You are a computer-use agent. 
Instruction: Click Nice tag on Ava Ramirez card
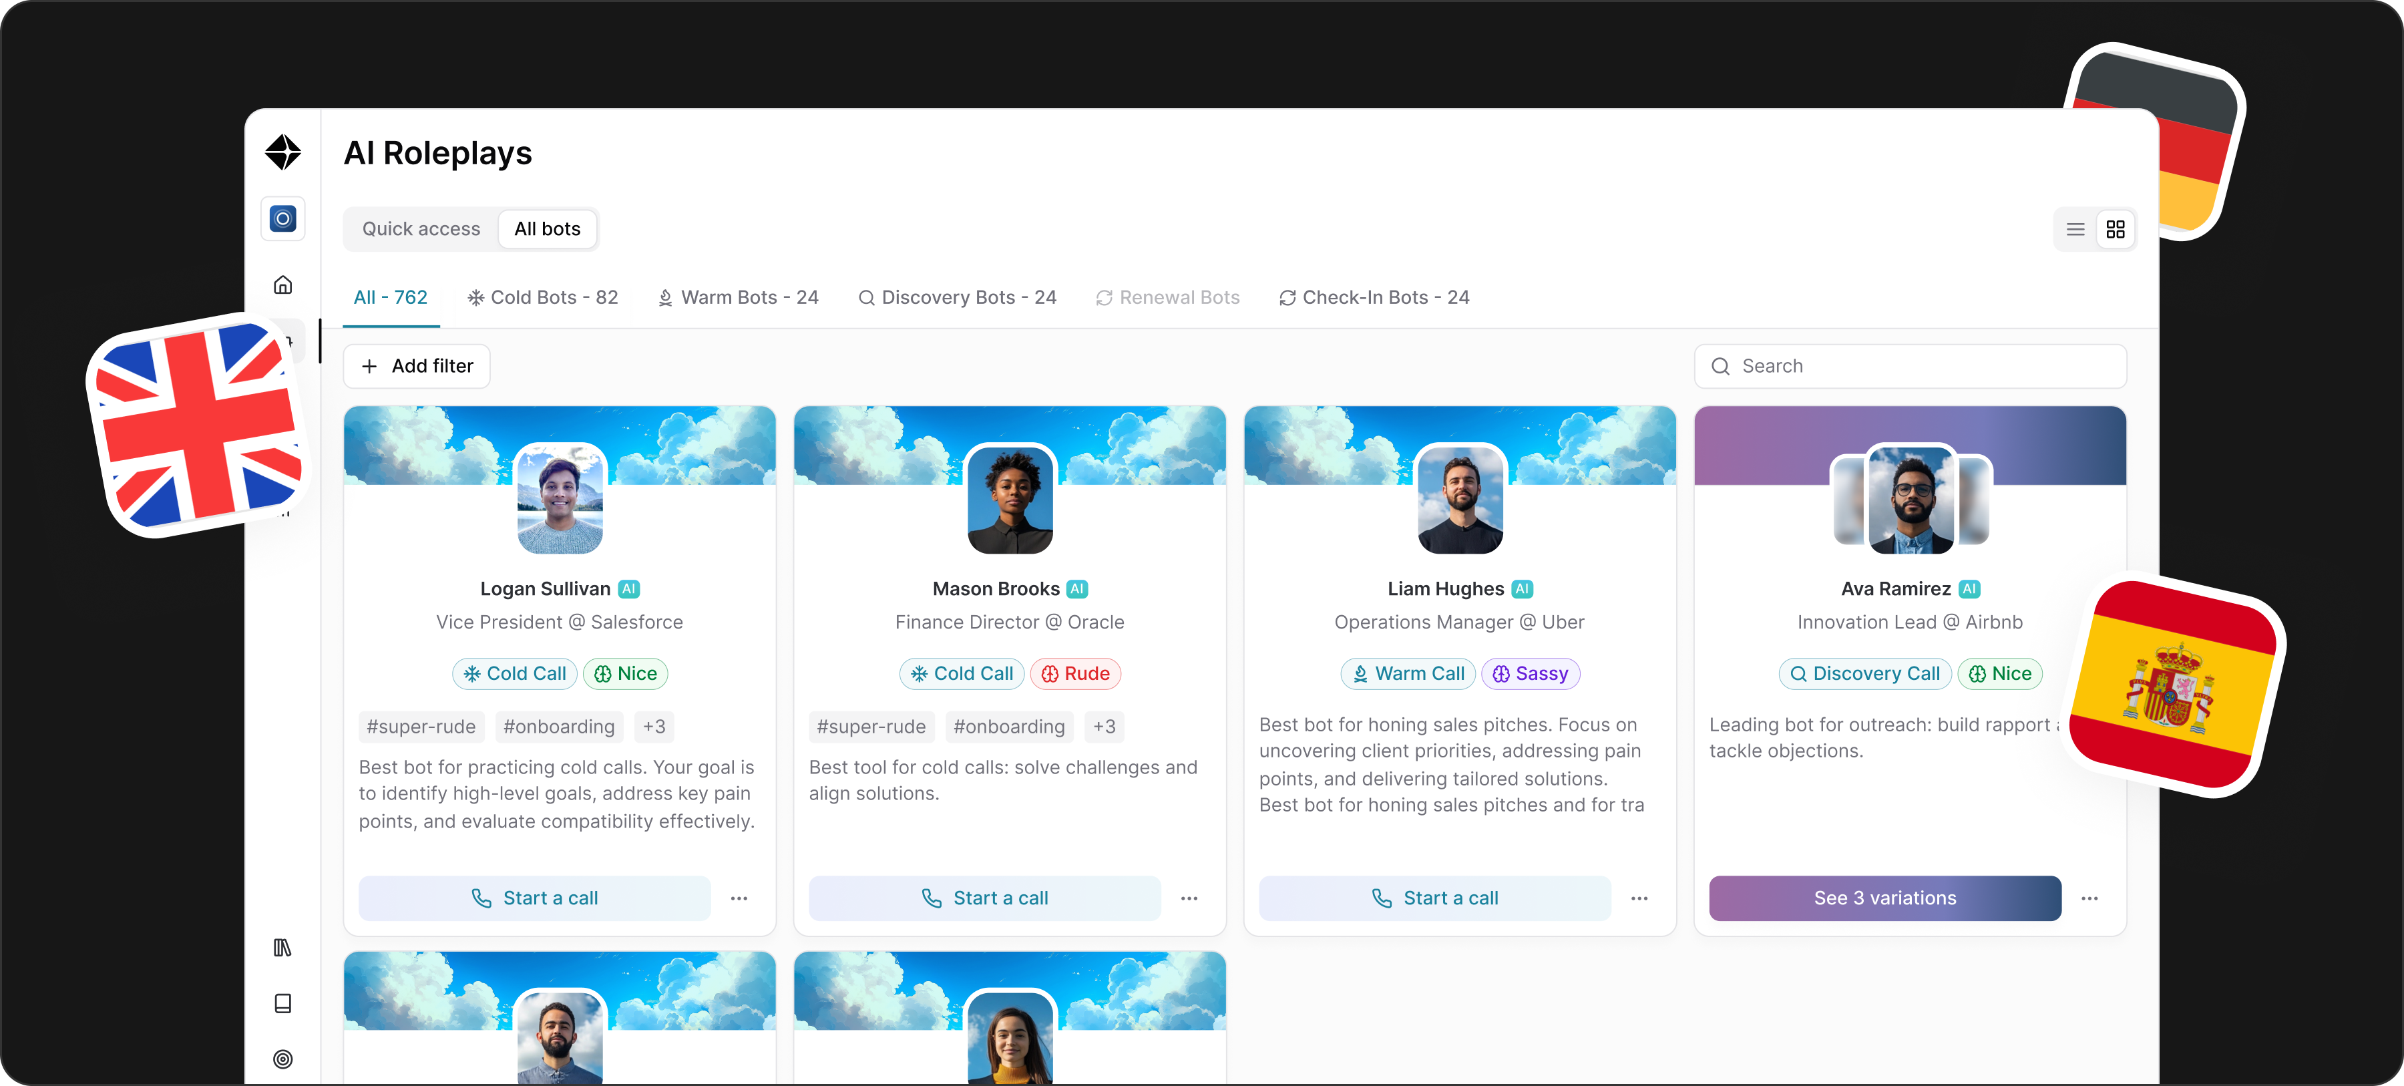2000,673
